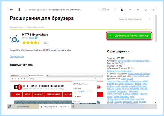Open the security and privacy category link
Screen dimensions: 164x116
(134, 61)
